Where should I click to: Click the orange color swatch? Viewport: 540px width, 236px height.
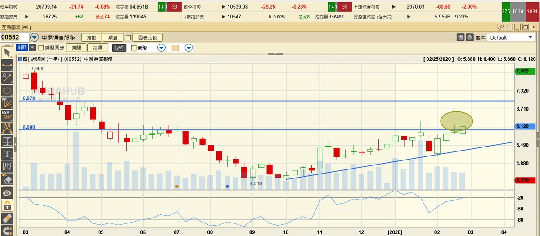click(175, 48)
